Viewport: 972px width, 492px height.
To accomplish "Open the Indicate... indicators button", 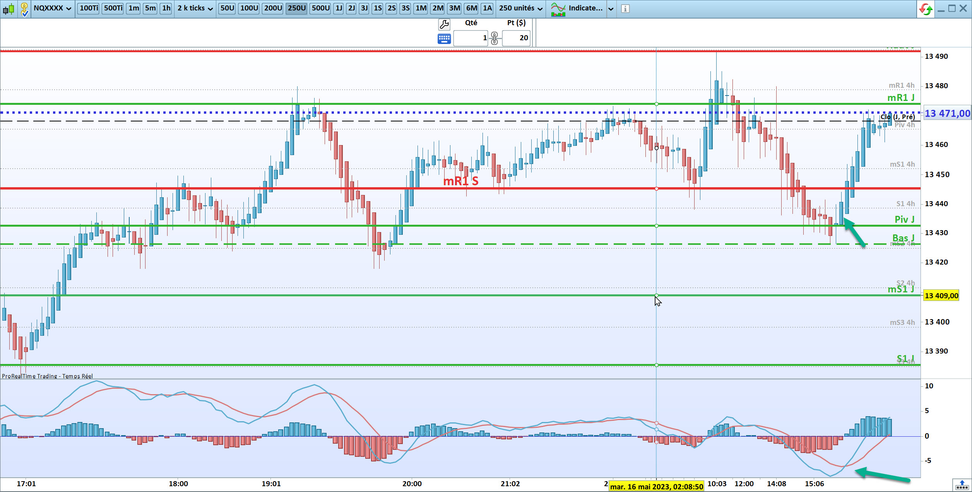I will click(577, 8).
